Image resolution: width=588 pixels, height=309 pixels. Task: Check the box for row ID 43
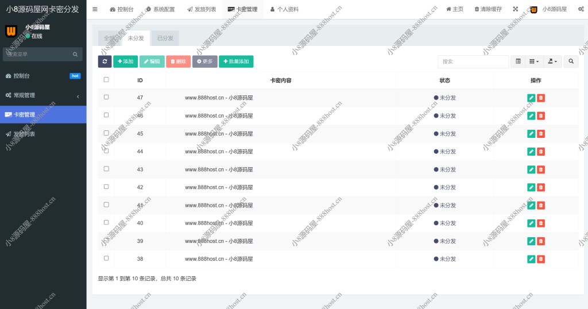tap(106, 169)
